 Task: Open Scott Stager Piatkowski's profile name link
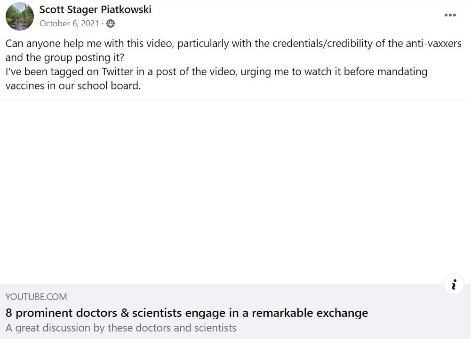click(95, 9)
